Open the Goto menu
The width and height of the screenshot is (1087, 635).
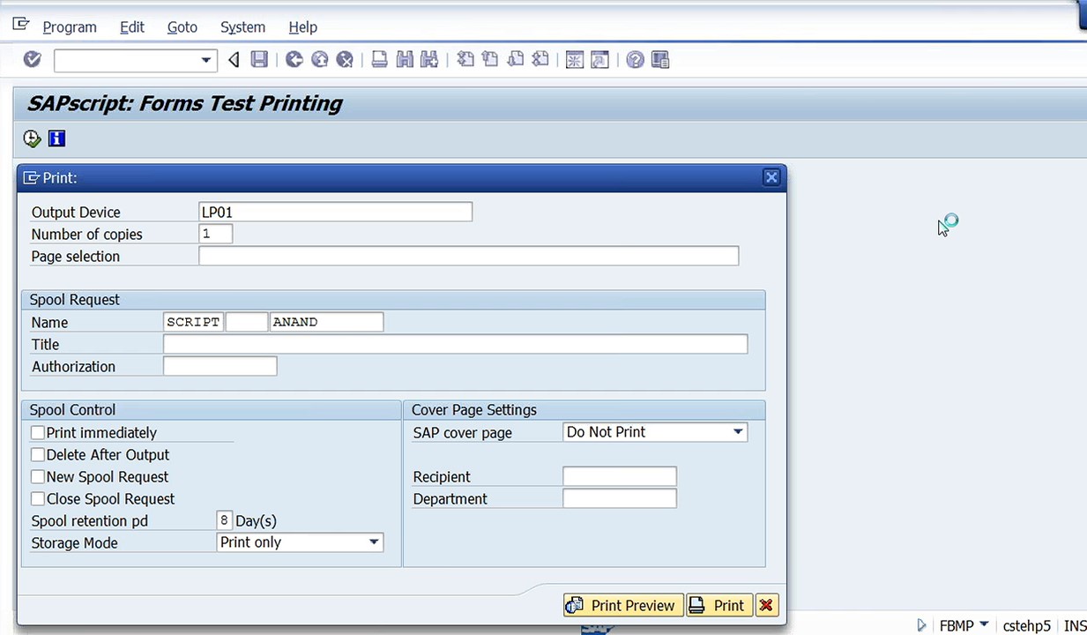182,27
